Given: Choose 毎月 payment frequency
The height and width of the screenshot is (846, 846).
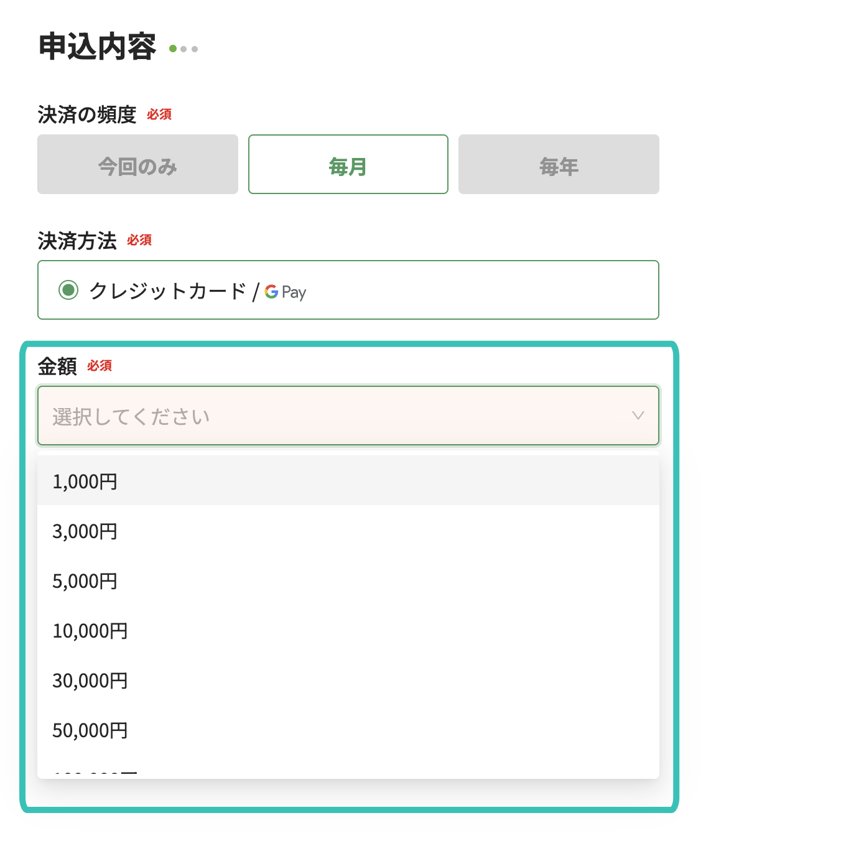Looking at the screenshot, I should 348,165.
